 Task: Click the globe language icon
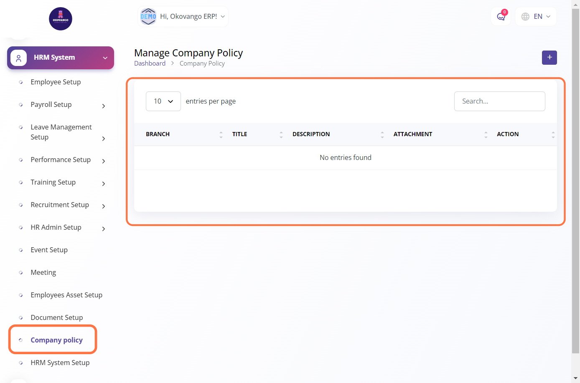pos(525,17)
